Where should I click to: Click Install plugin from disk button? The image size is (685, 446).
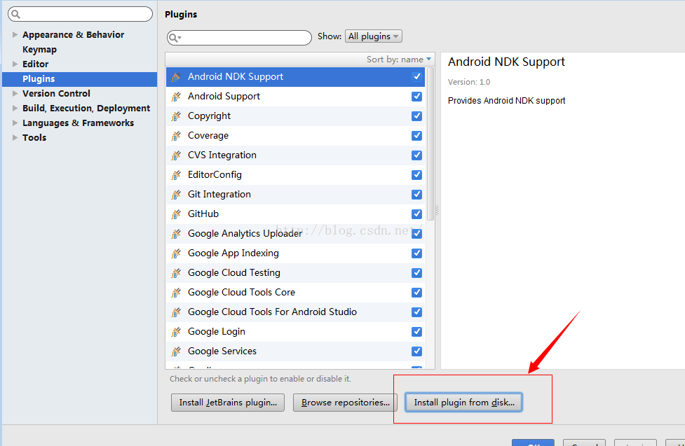click(x=464, y=403)
